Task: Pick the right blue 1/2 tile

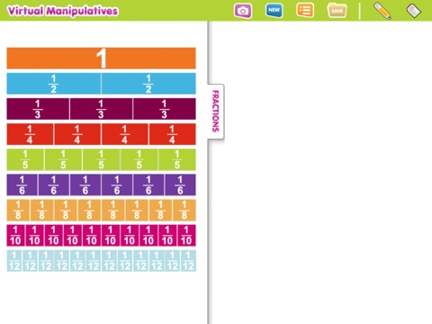Action: (148, 84)
